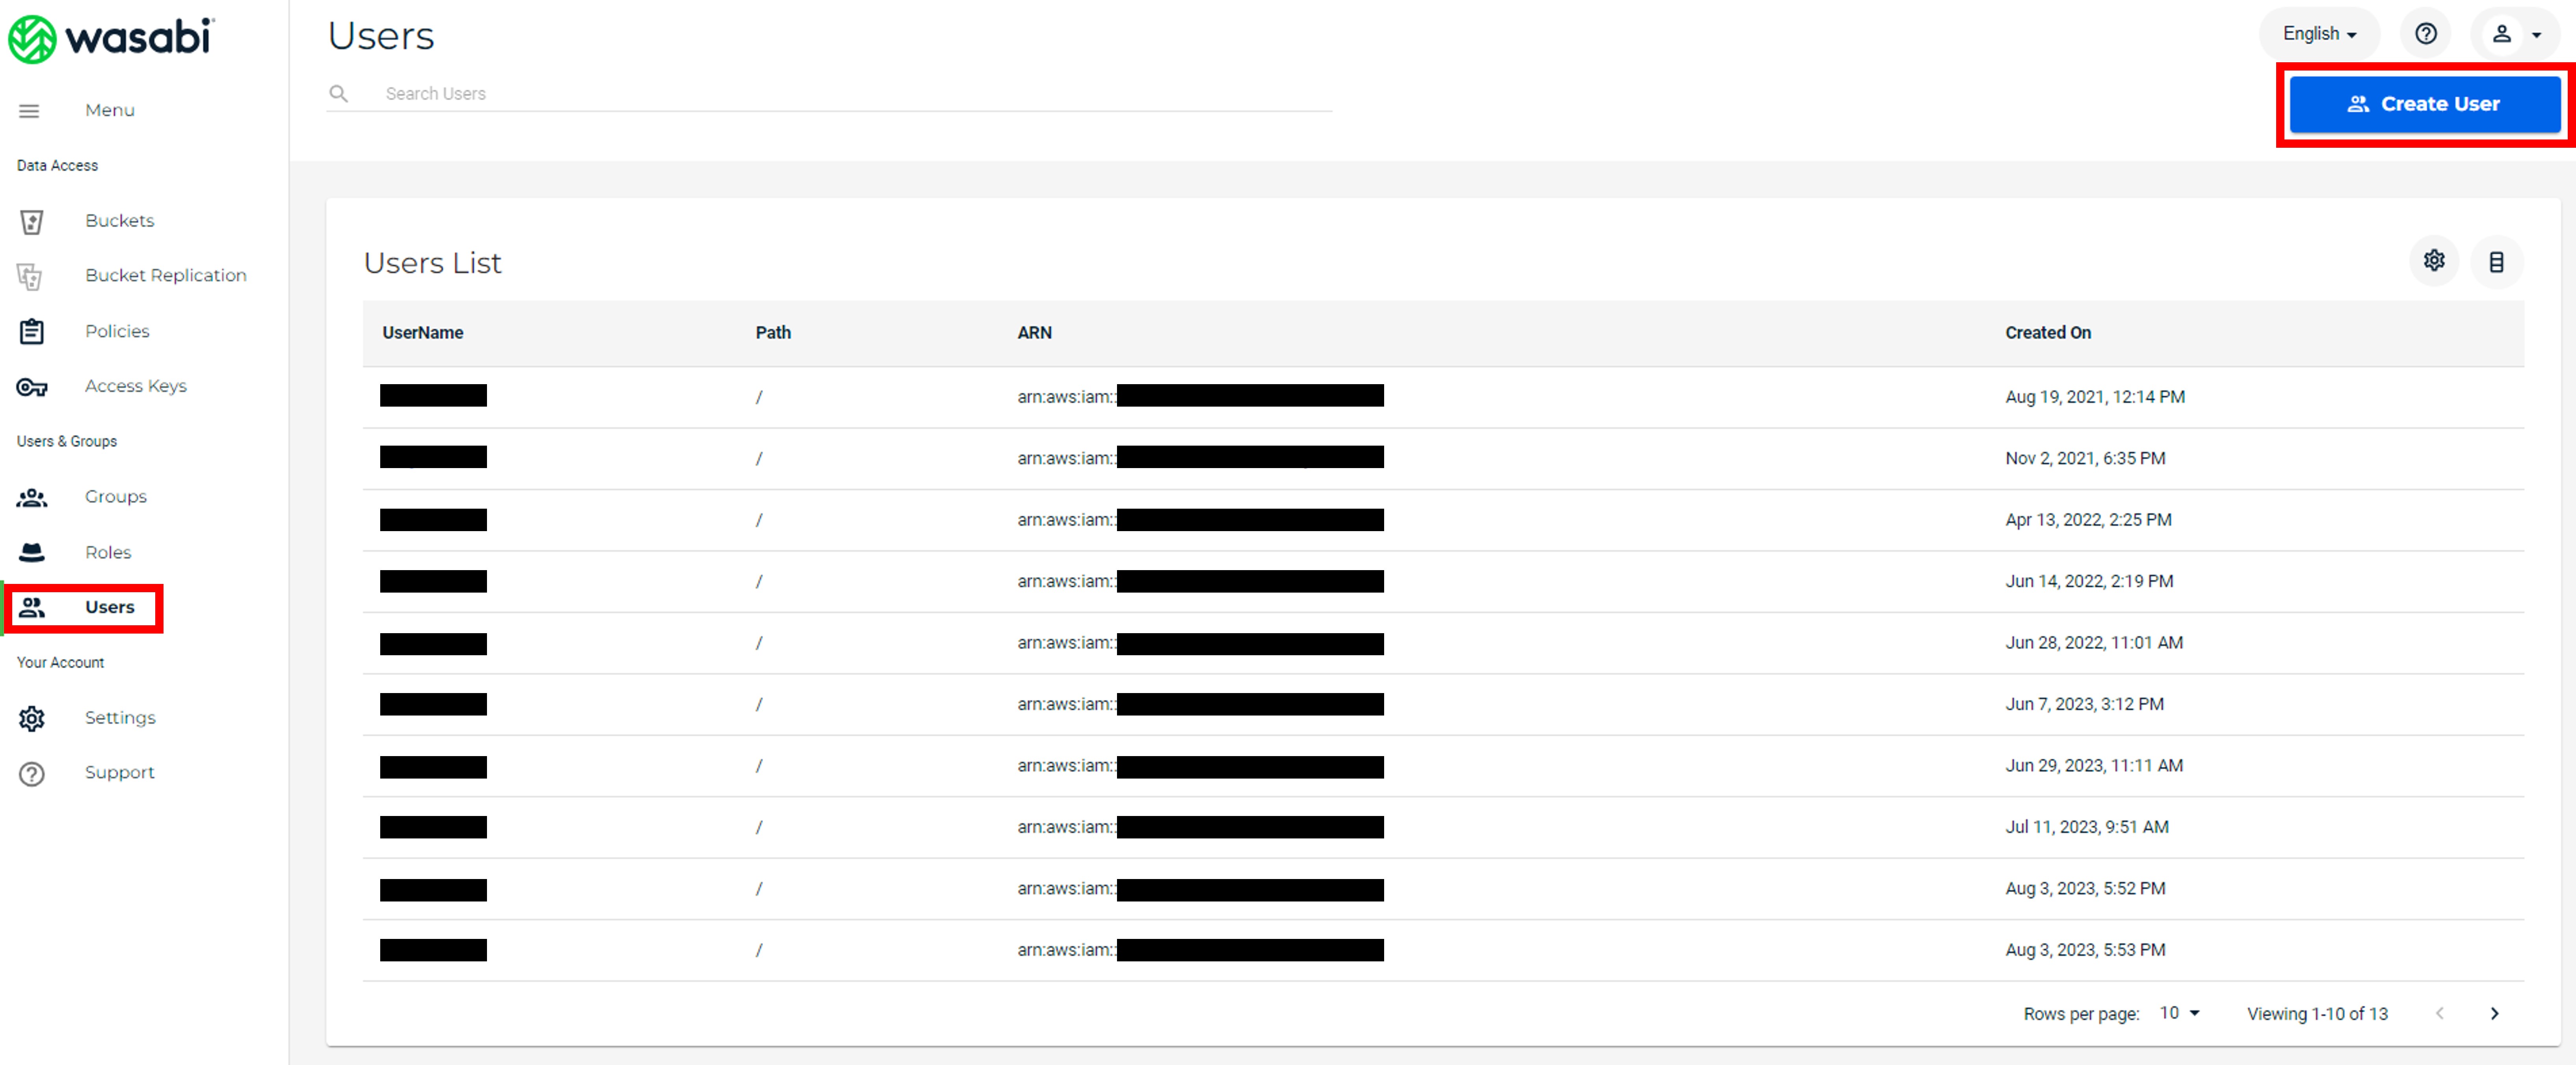Select Users in the sidebar menu
The image size is (2576, 1065).
109,607
